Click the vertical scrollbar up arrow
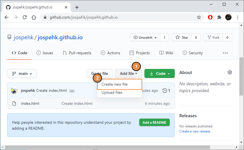Image resolution: width=244 pixels, height=150 pixels. point(241,25)
